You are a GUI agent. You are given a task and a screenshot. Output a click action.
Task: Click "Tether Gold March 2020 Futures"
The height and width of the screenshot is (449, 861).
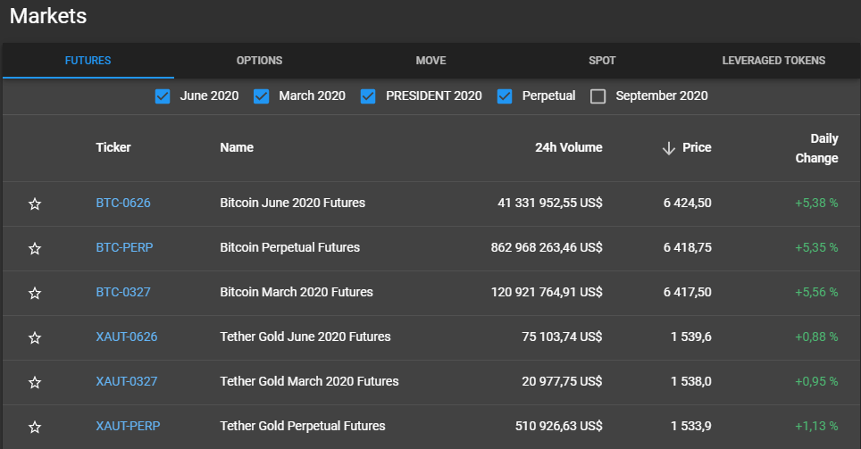(309, 381)
